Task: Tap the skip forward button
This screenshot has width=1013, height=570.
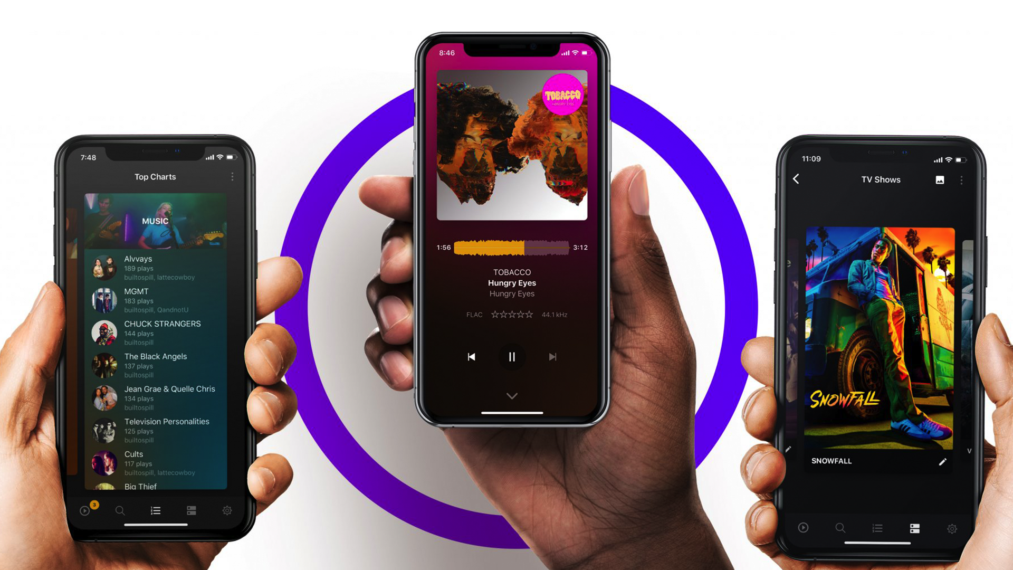Action: 554,356
